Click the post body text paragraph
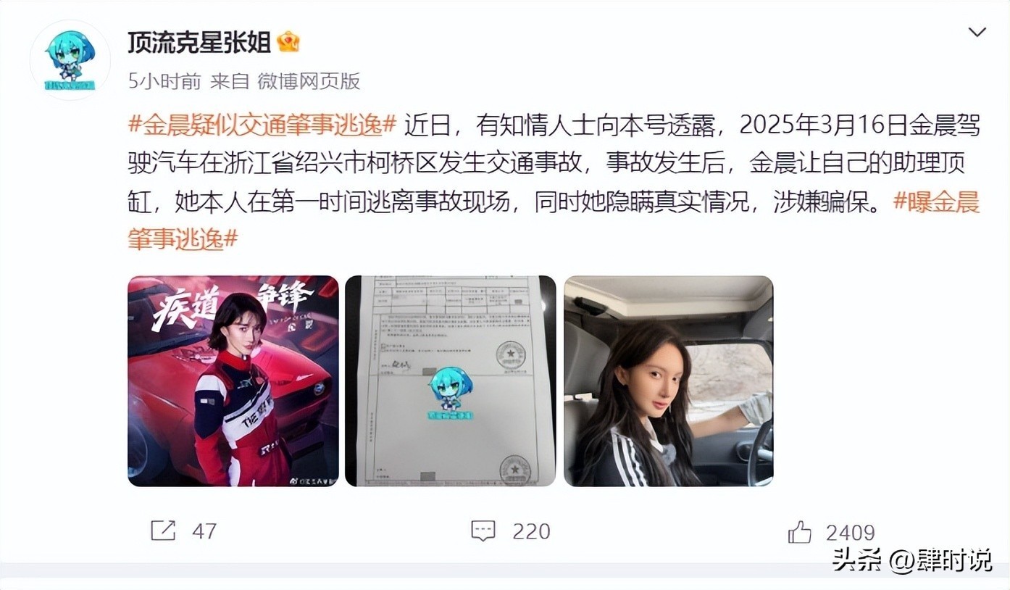Viewport: 1010px width, 590px height. [554, 180]
